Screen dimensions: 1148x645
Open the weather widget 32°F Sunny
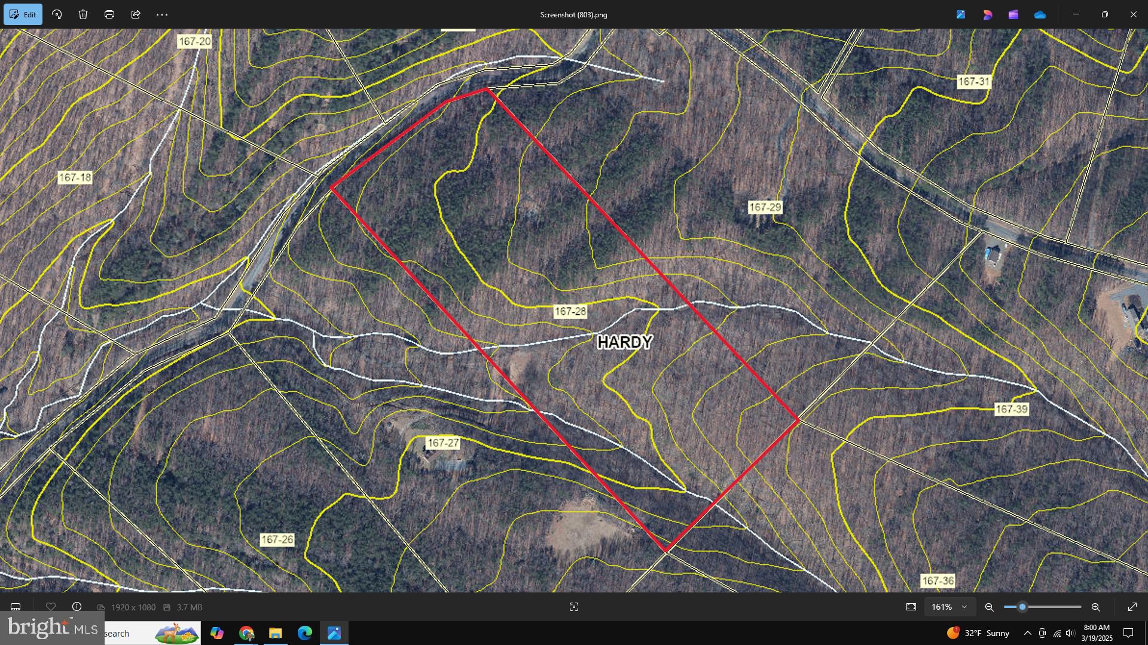pyautogui.click(x=978, y=633)
